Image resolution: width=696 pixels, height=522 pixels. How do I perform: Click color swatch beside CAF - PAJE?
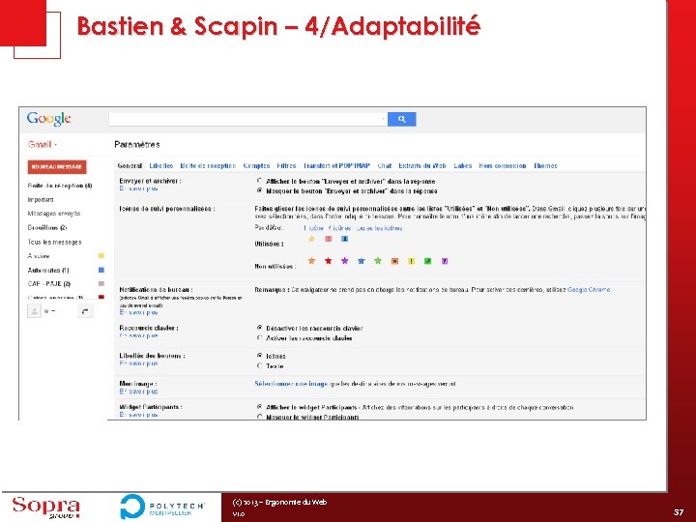pos(101,283)
